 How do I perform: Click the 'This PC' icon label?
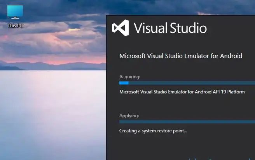(15, 26)
